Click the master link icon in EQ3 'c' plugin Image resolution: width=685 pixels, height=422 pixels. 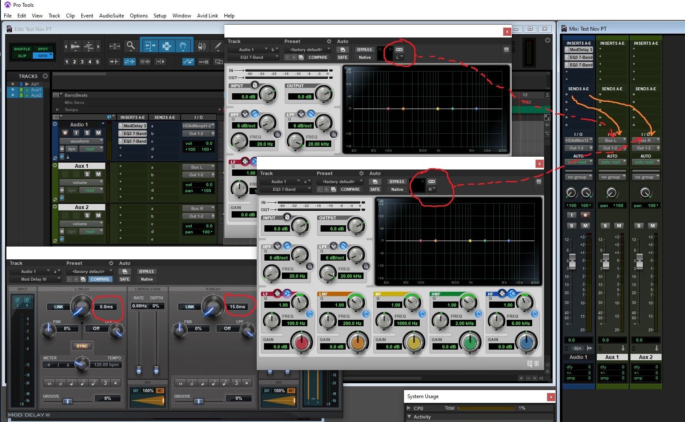point(431,182)
